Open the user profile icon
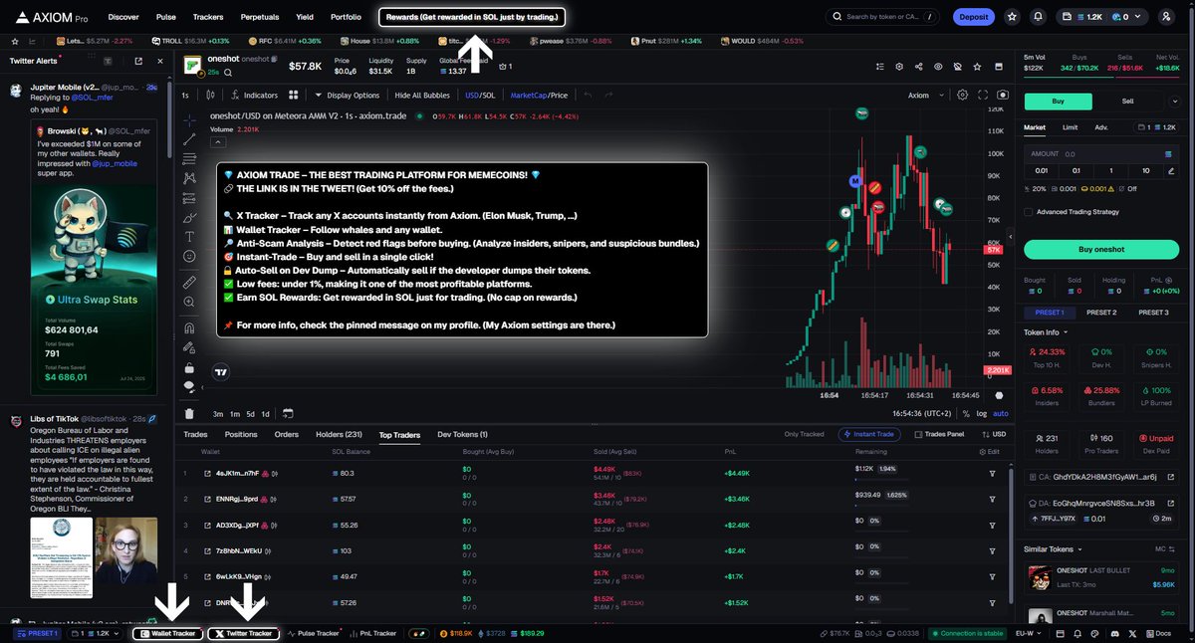This screenshot has width=1195, height=643. [1166, 17]
